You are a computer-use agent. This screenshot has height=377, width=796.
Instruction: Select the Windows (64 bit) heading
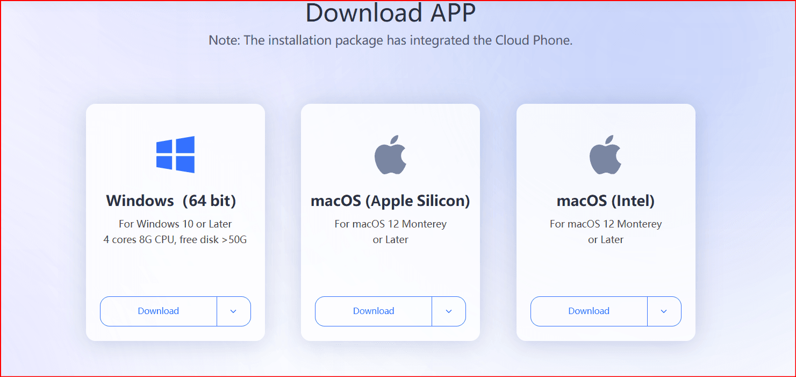tap(171, 201)
